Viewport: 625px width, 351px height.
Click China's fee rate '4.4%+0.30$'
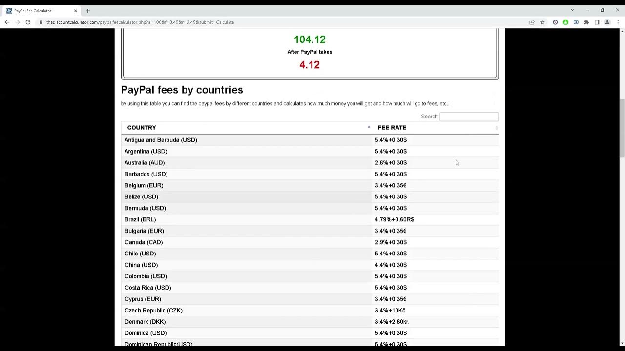tap(391, 265)
